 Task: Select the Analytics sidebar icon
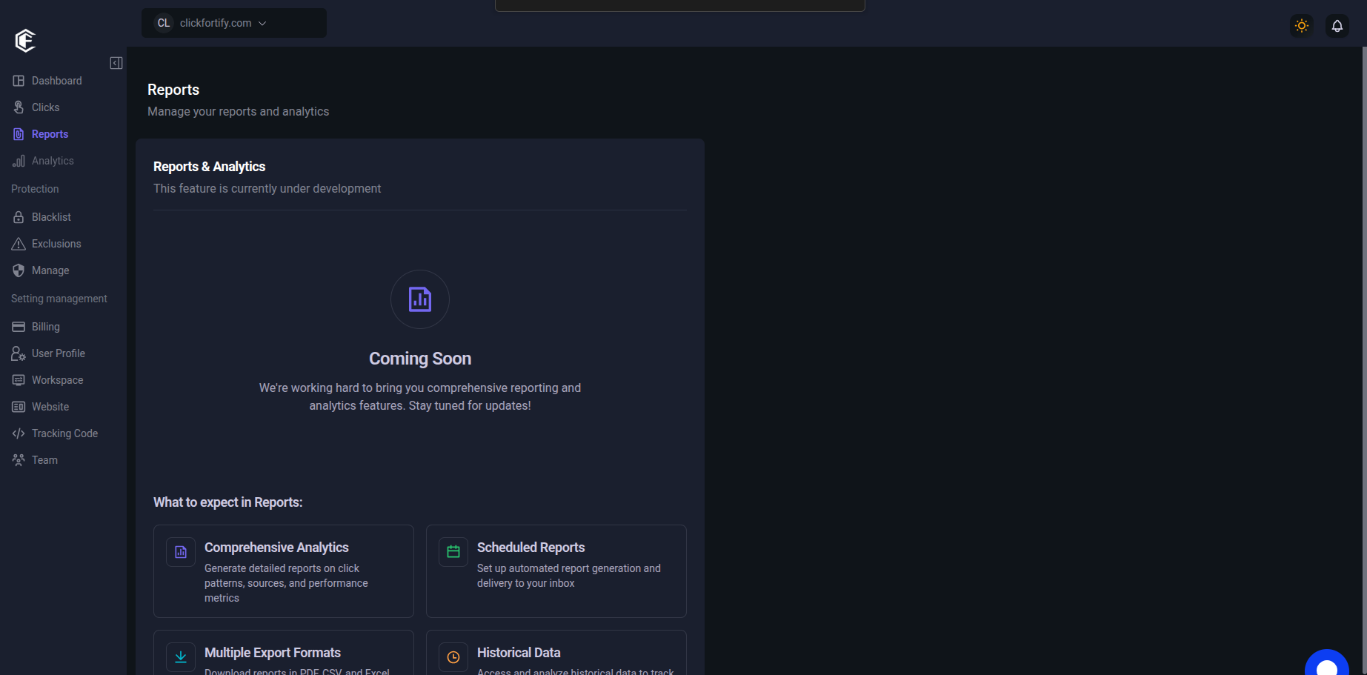point(18,160)
